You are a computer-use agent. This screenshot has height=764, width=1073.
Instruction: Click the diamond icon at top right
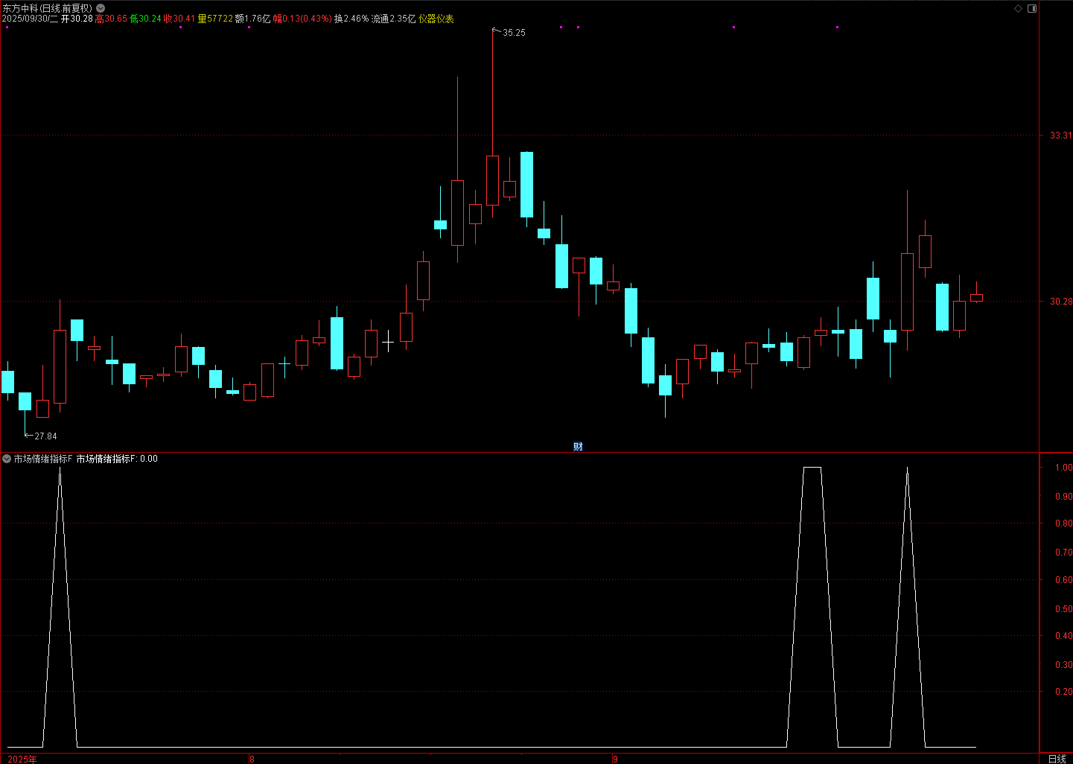[1019, 8]
